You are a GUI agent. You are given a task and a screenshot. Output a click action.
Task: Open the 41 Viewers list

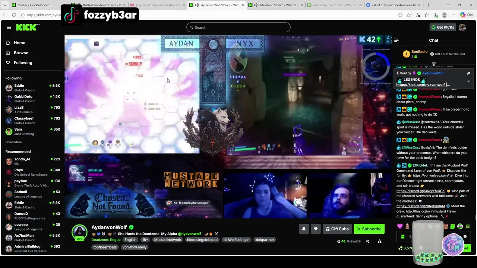coord(348,241)
